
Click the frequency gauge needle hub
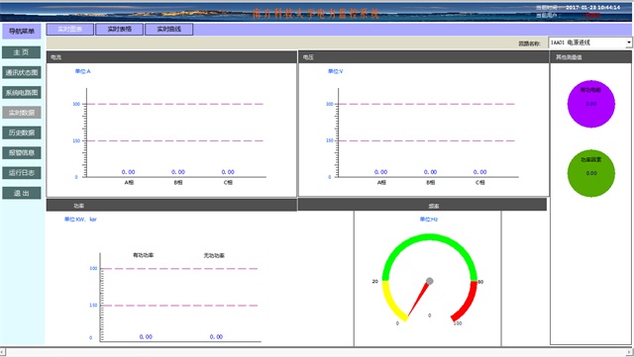[x=429, y=281]
